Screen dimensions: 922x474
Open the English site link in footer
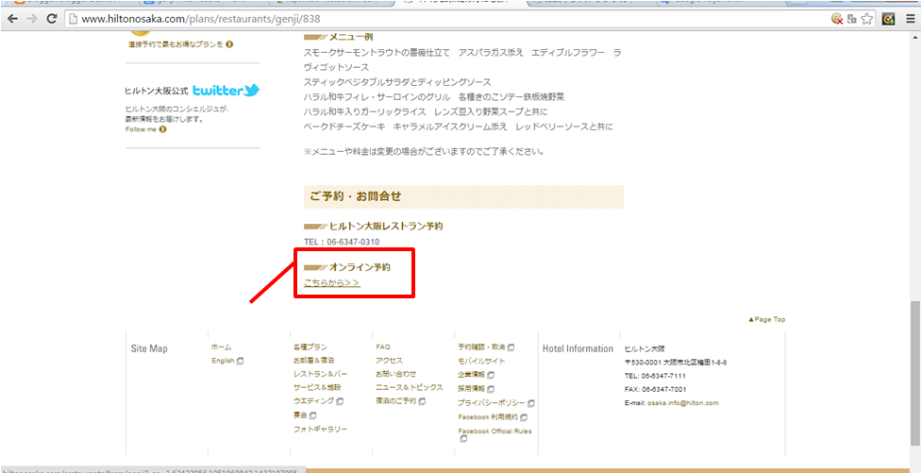(223, 361)
